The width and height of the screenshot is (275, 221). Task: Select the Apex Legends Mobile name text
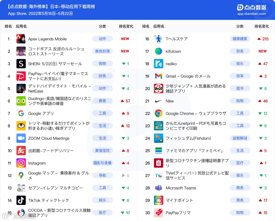pos(48,39)
